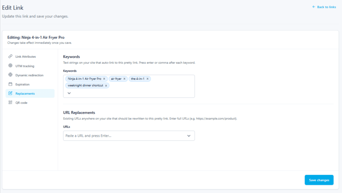Open the URLs dropdown arrow
The width and height of the screenshot is (342, 193).
(189, 136)
